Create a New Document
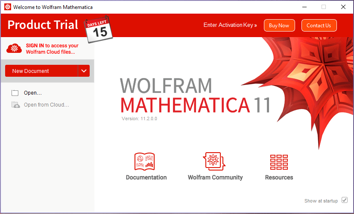Screen dimensions: 354x214 (41, 71)
